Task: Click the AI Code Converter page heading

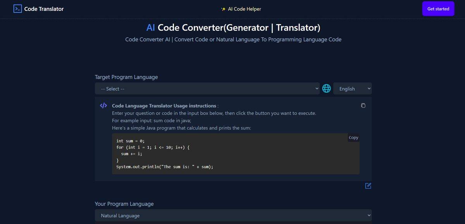Action: pos(233,27)
